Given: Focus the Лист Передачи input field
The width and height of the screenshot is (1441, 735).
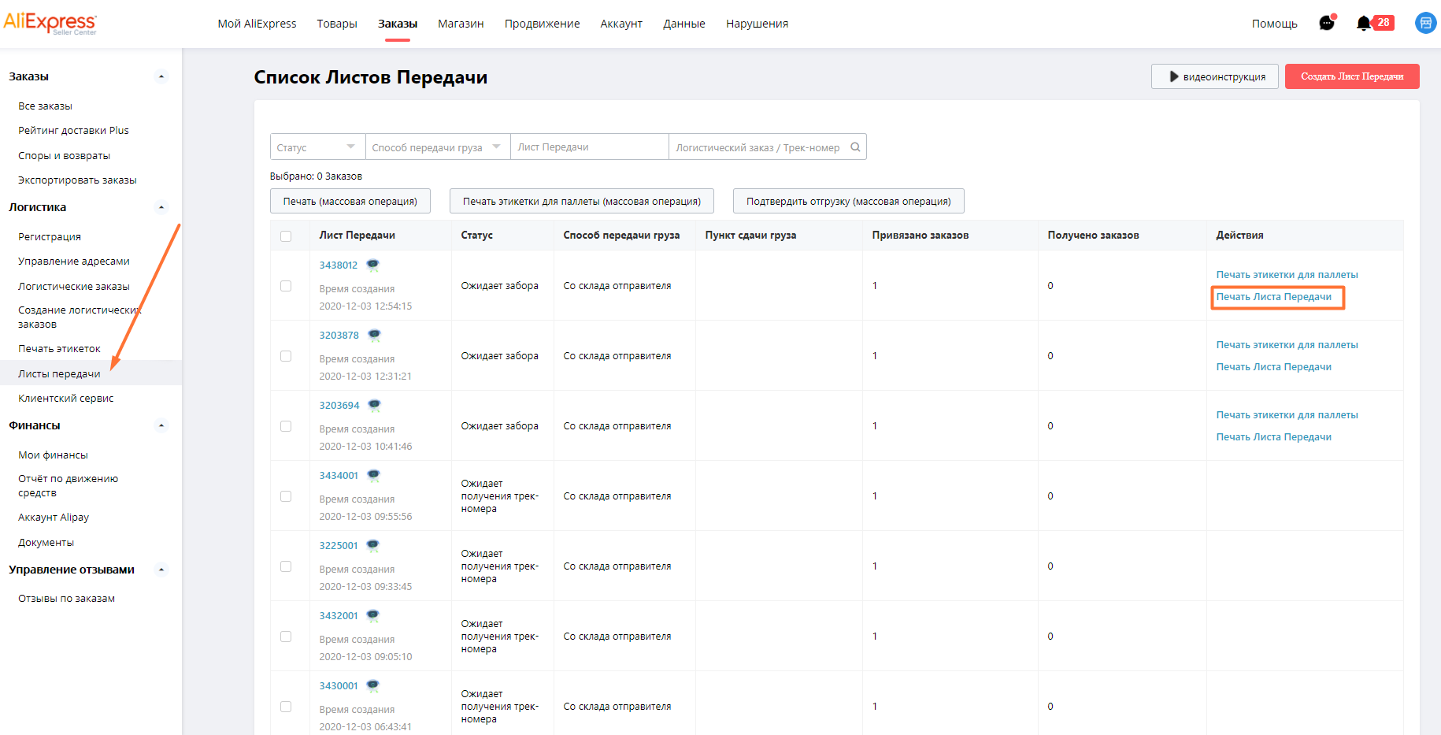Looking at the screenshot, I should coord(590,147).
